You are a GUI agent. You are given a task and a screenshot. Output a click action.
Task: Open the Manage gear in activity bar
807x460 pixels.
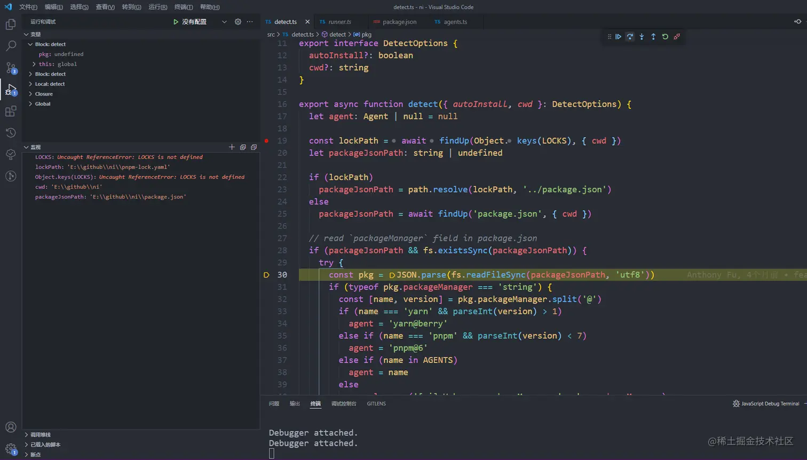click(x=11, y=449)
